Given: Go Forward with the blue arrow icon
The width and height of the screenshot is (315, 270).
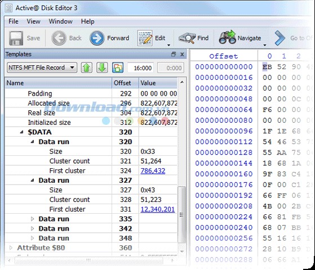Looking at the screenshot, I should (97, 38).
